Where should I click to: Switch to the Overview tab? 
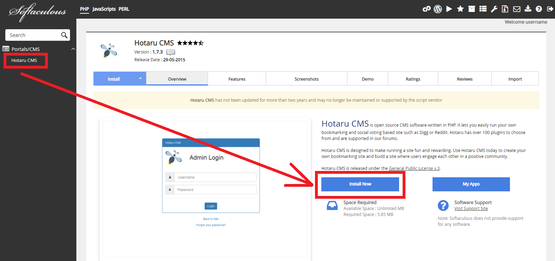tap(177, 79)
